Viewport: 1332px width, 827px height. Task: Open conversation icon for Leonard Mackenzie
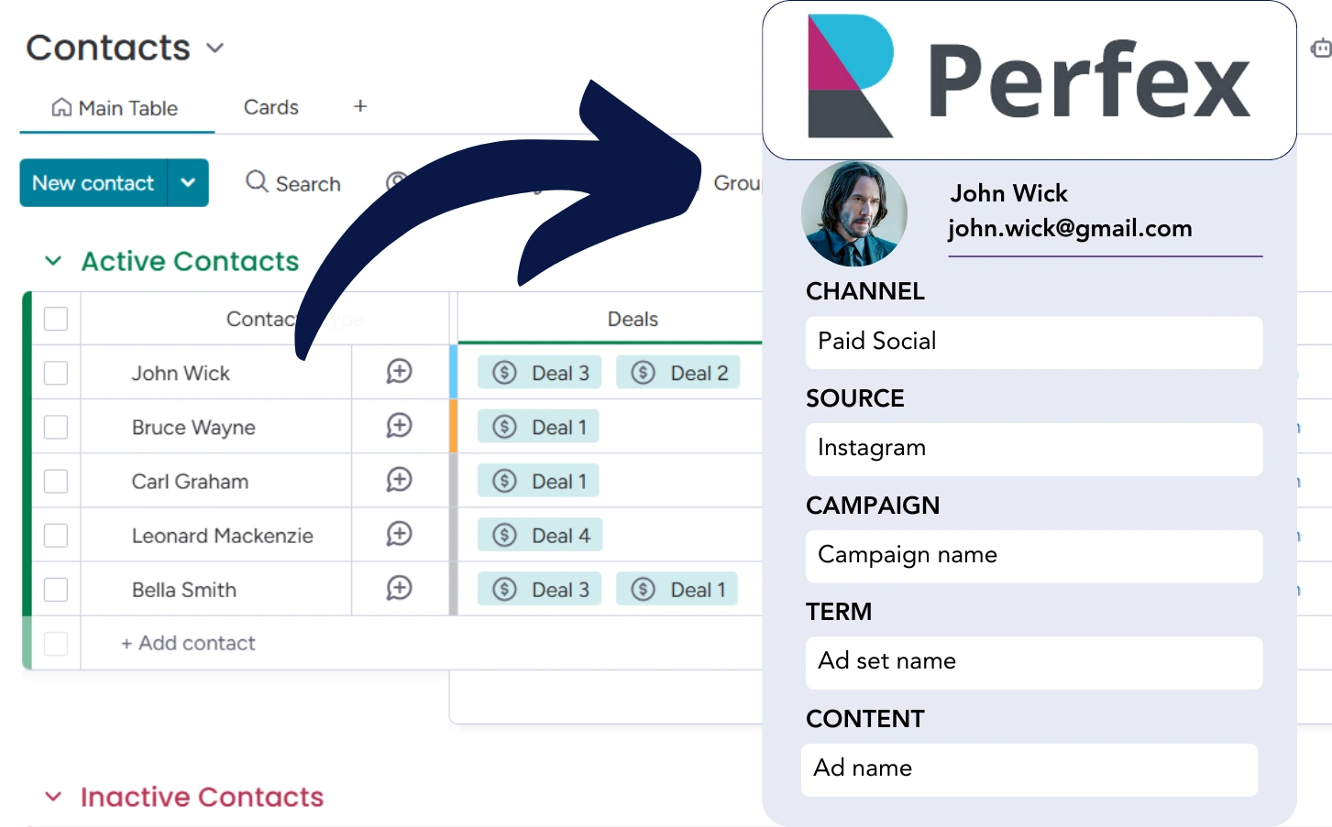point(399,533)
